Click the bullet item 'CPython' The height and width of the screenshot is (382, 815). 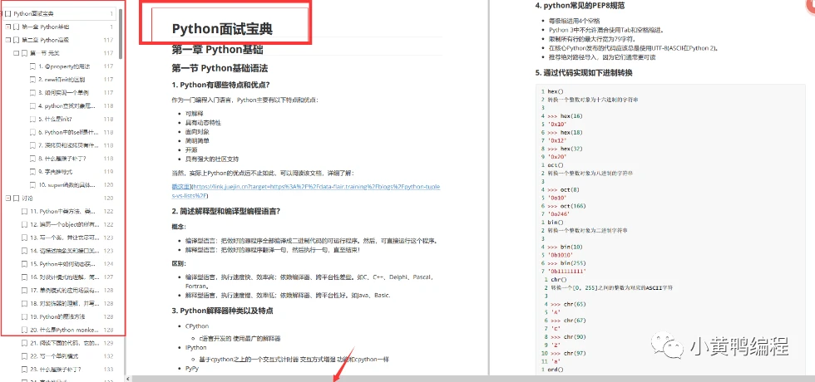[197, 326]
